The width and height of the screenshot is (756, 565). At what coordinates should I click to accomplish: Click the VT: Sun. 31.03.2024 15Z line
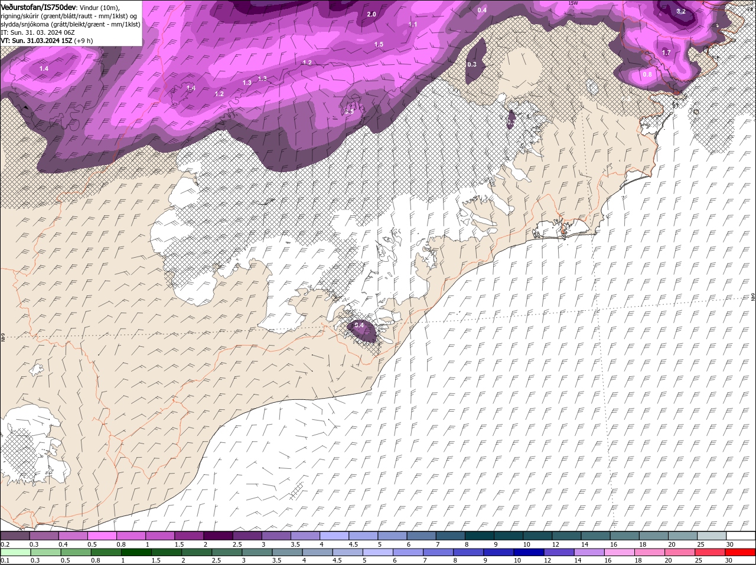47,41
